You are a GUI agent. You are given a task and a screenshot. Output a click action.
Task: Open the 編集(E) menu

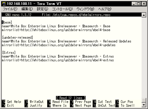pyautogui.click(x=27, y=9)
